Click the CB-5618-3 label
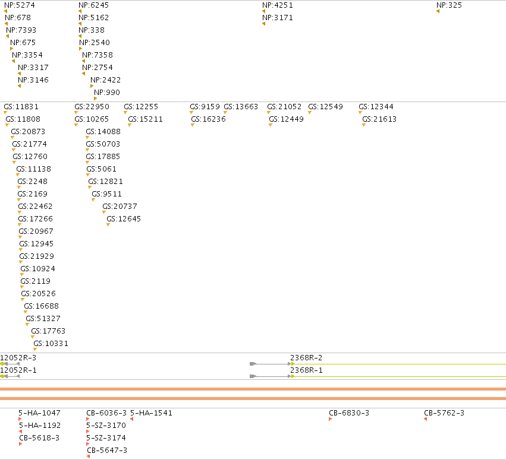The image size is (506, 460). click(39, 438)
